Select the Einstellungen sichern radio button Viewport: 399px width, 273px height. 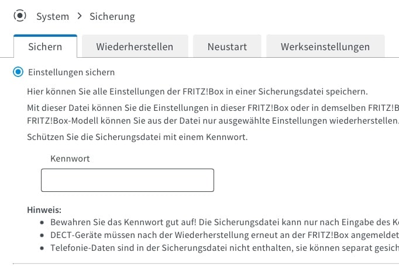coord(18,72)
